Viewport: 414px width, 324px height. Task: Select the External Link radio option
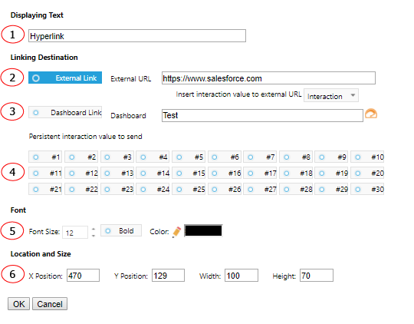tap(65, 78)
